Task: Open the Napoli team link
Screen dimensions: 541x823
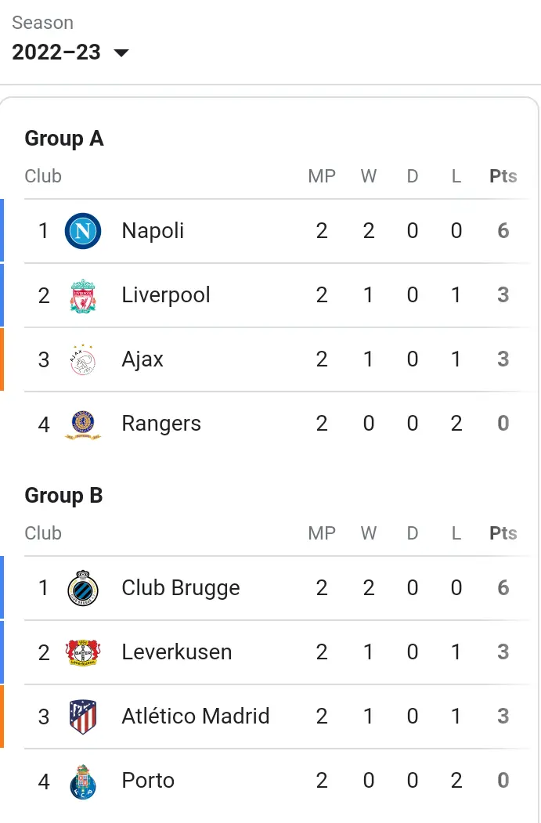Action: click(153, 231)
